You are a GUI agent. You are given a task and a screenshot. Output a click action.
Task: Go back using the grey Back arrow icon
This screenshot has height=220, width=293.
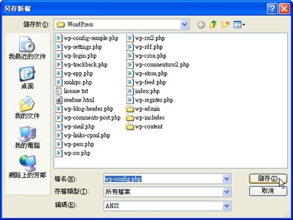pos(201,25)
